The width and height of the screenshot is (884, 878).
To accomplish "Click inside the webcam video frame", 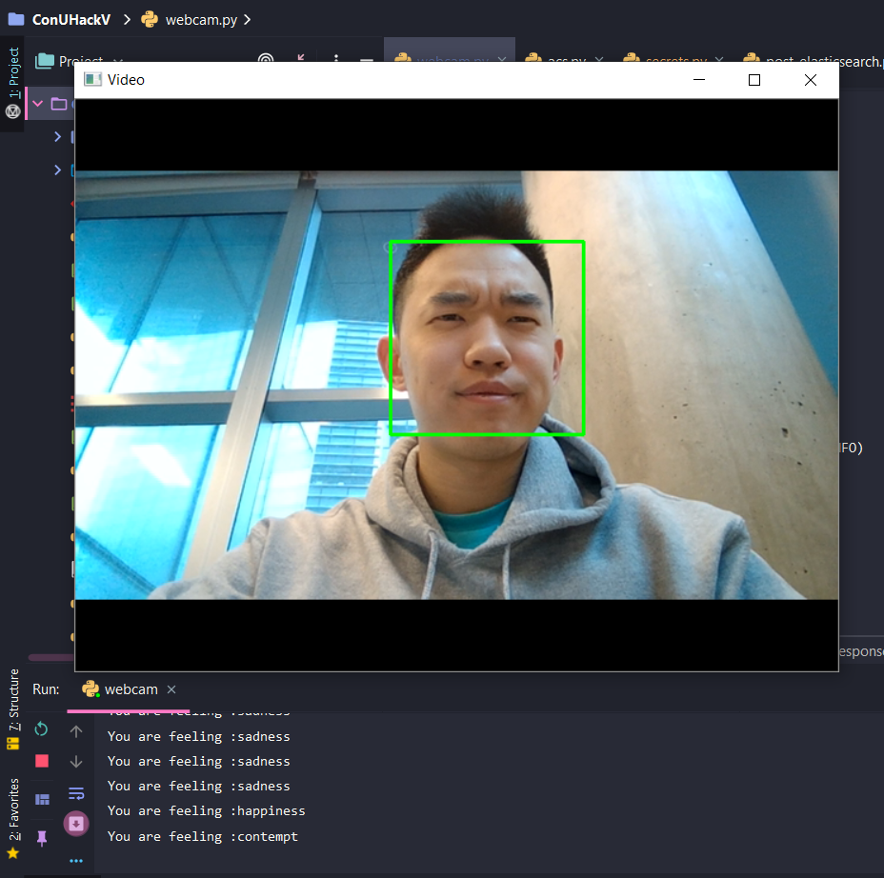I will coord(456,385).
